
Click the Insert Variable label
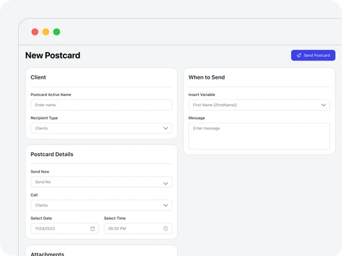[x=202, y=95]
